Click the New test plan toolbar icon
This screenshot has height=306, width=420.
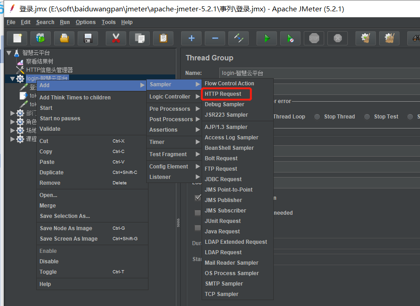(x=17, y=38)
